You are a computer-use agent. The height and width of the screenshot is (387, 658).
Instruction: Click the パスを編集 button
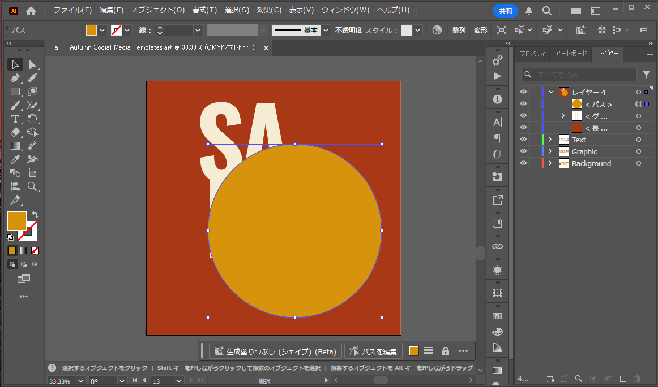(374, 351)
